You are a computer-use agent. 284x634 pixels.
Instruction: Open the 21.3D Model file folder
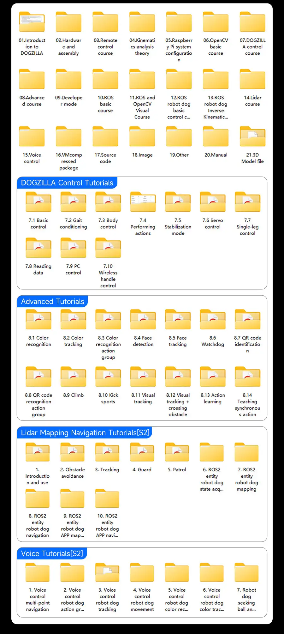pyautogui.click(x=252, y=136)
